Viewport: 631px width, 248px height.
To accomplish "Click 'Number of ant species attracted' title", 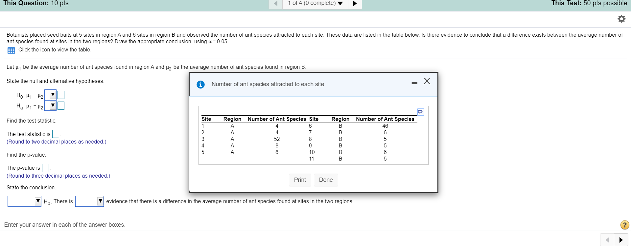I will tap(268, 84).
